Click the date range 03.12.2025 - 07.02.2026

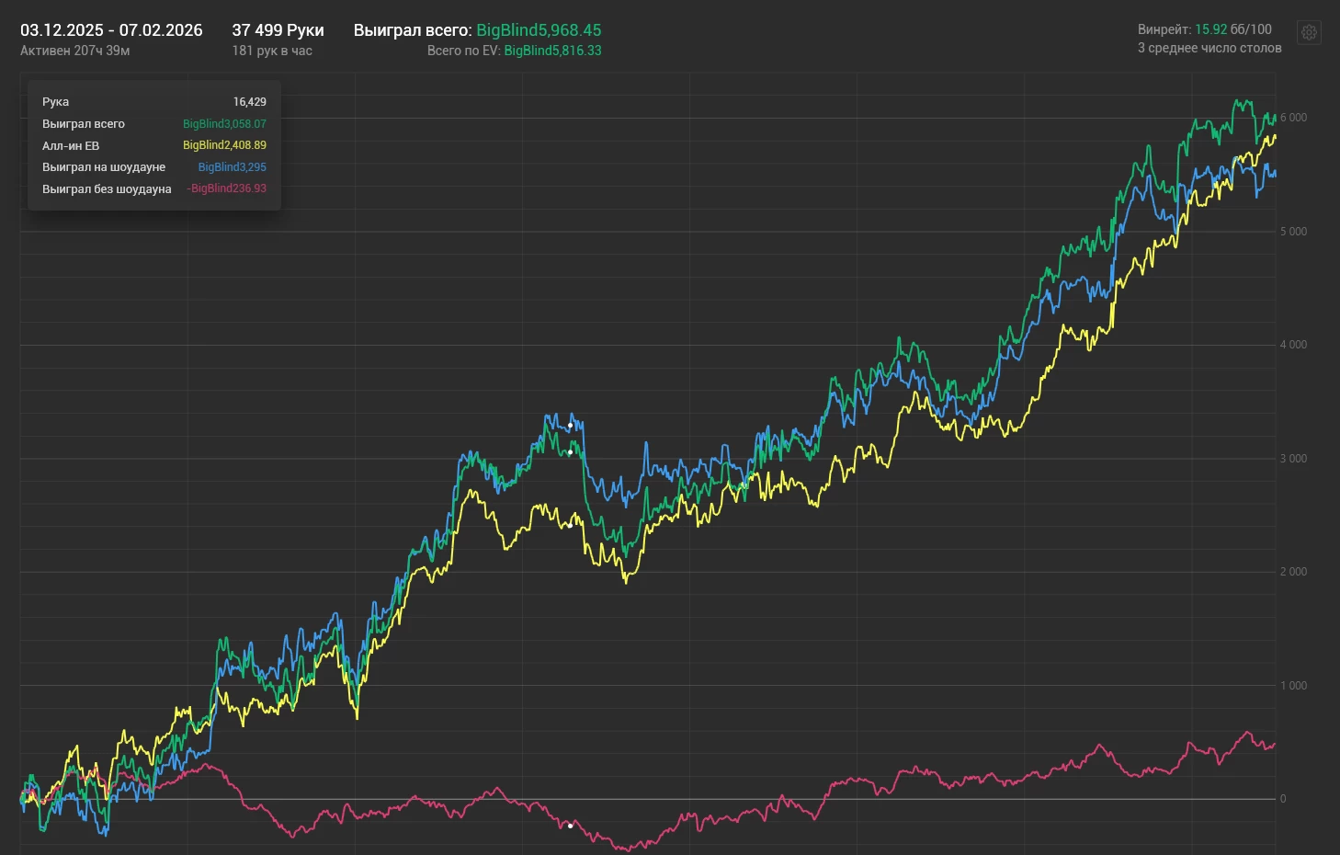coord(111,30)
